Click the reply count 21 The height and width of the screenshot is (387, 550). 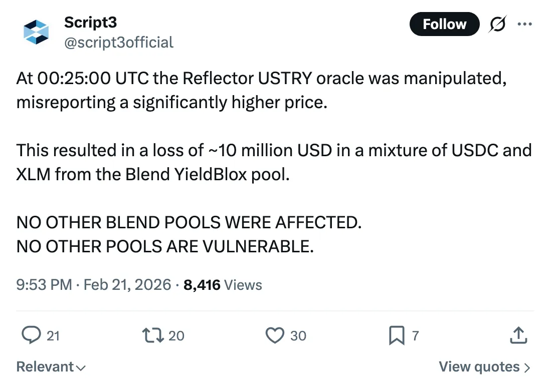tap(53, 335)
